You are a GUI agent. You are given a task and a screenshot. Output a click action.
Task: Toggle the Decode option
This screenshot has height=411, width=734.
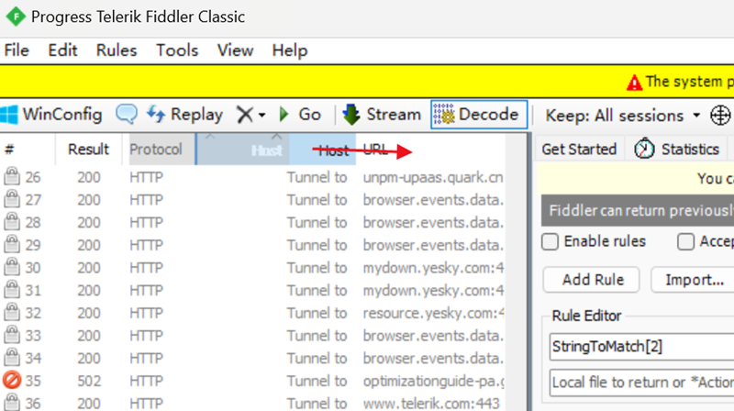coord(479,115)
